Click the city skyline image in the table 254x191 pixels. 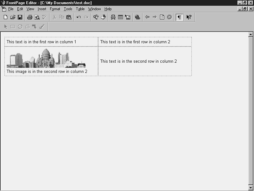click(x=46, y=58)
